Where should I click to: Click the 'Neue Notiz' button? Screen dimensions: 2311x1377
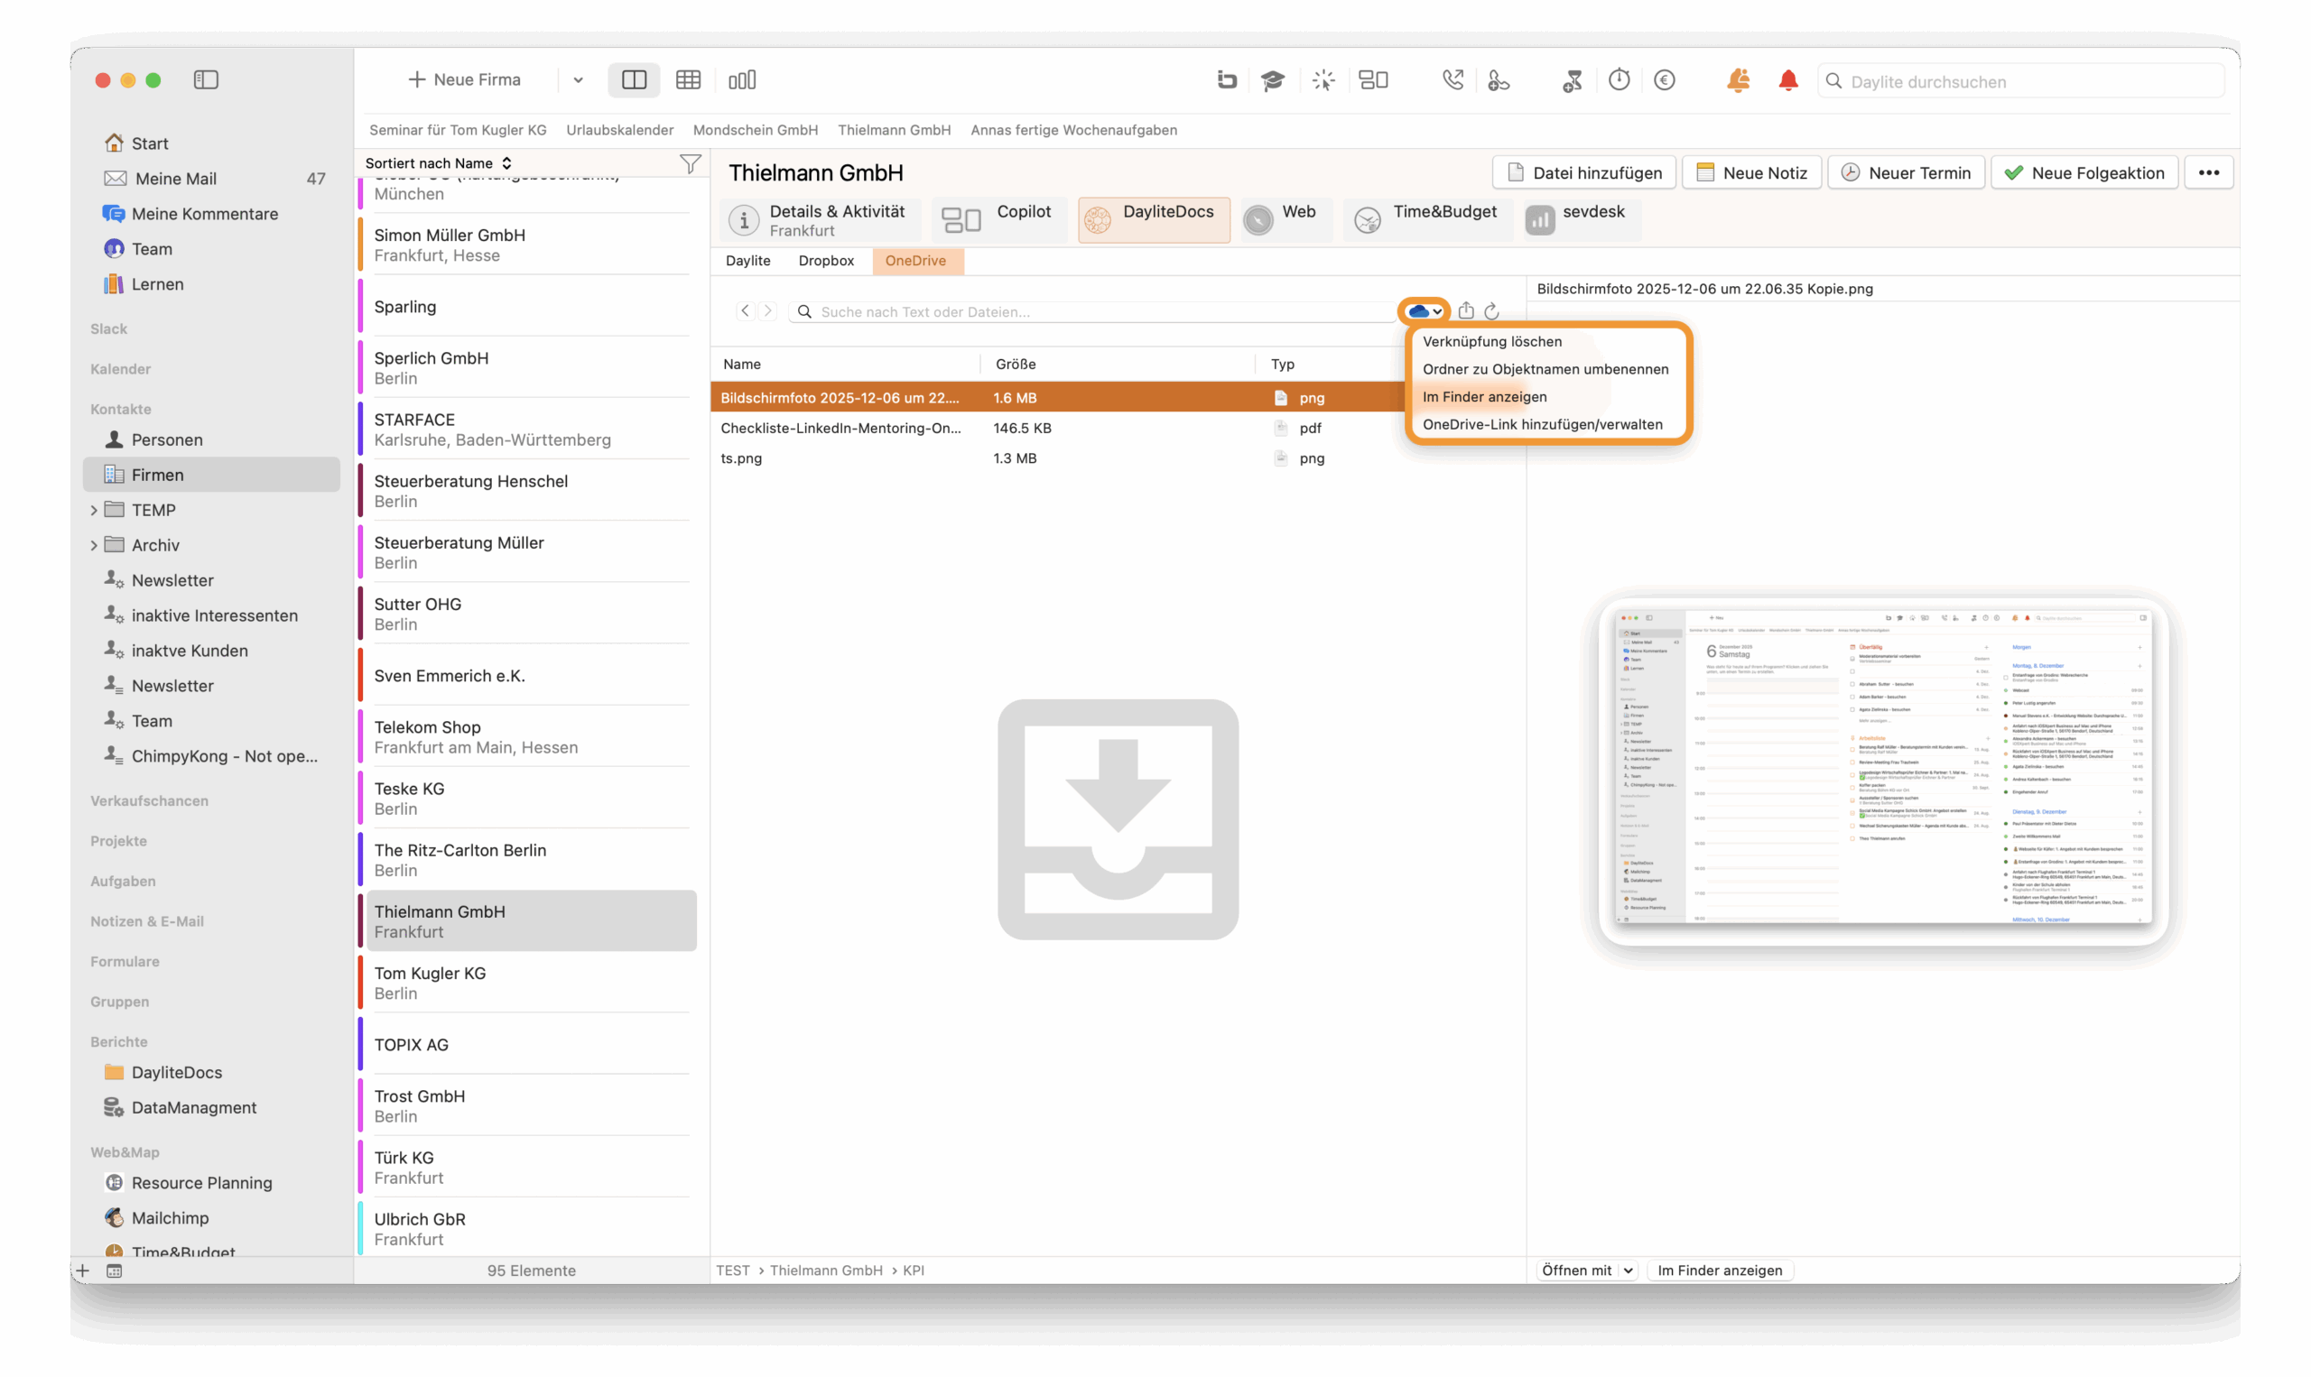click(x=1751, y=172)
